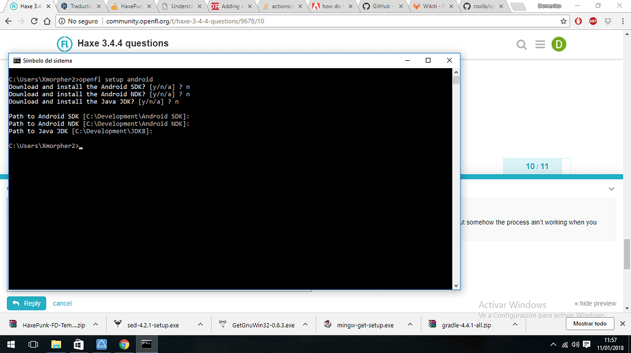Switch to the actionscr tab
The image size is (631, 353).
point(282,7)
